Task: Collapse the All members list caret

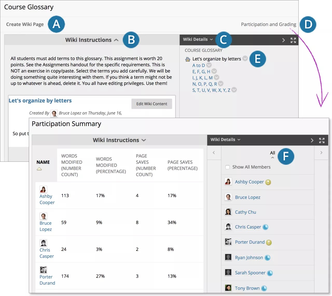Action: tap(272, 157)
